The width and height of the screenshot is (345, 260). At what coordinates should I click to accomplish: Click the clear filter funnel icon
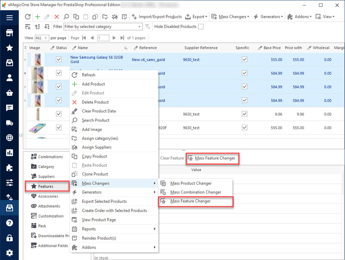148,26
